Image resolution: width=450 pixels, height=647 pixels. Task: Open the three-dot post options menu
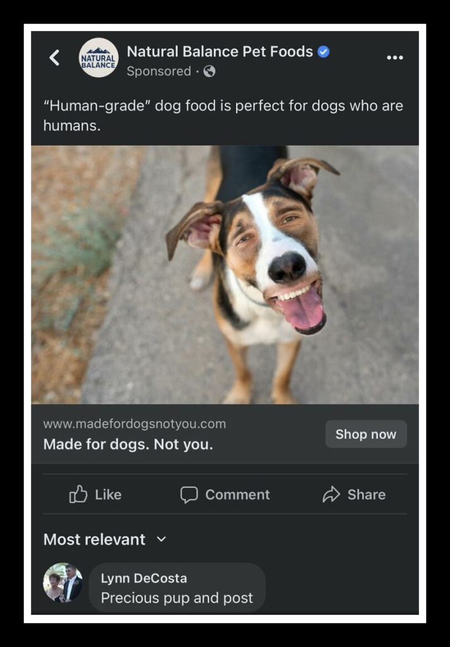tap(395, 57)
